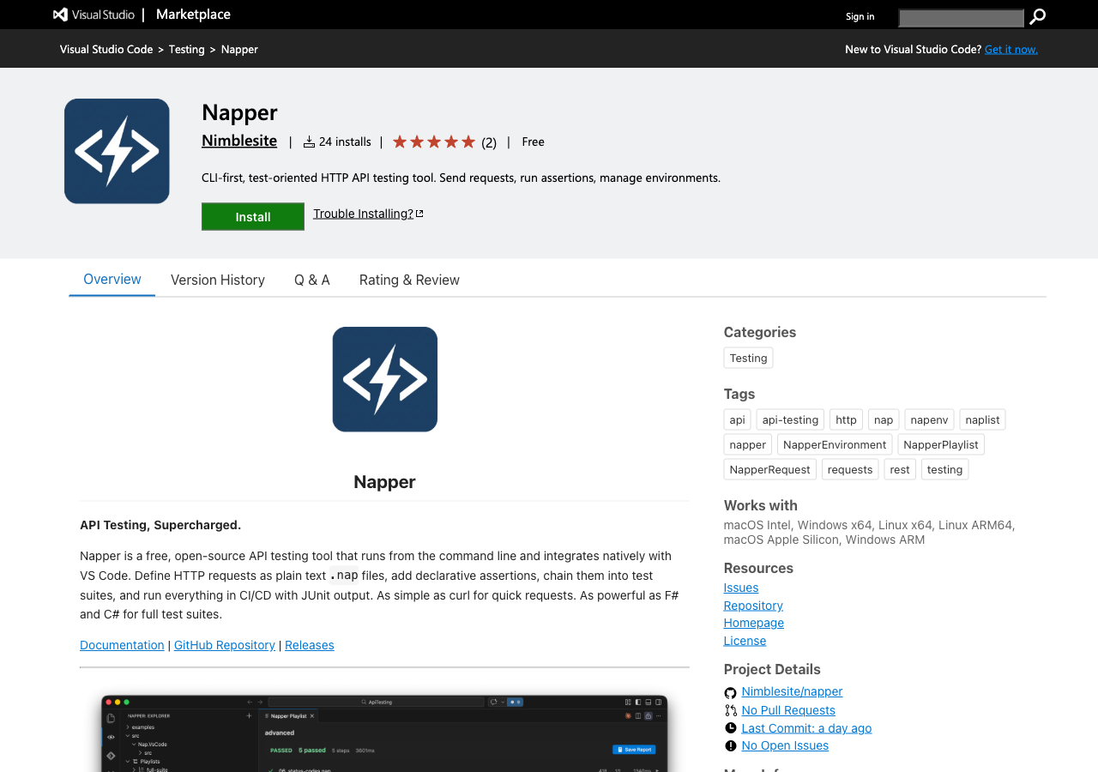The width and height of the screenshot is (1098, 772).
Task: Open the Visual Studio Code breadcrumb
Action: click(106, 49)
